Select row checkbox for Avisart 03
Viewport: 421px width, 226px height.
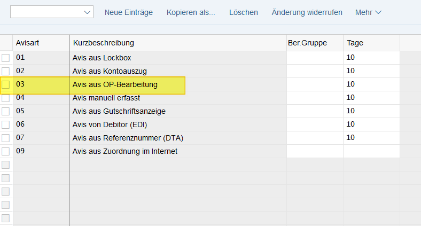pos(6,84)
